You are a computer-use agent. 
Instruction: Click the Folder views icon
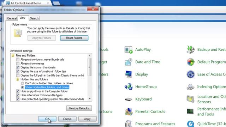pyautogui.click(x=18, y=33)
